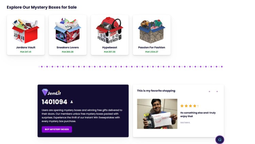Screen dimensions: 255x144
Task: Click the 1401094 member counter
Action: pyautogui.click(x=54, y=102)
